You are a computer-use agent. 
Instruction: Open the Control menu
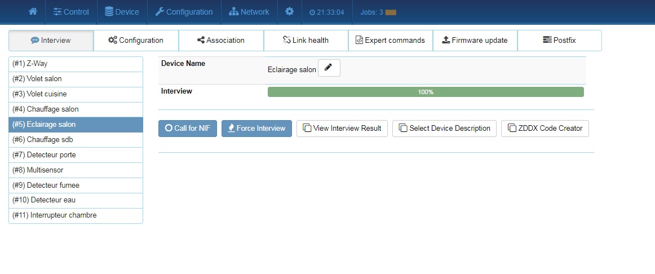click(71, 12)
